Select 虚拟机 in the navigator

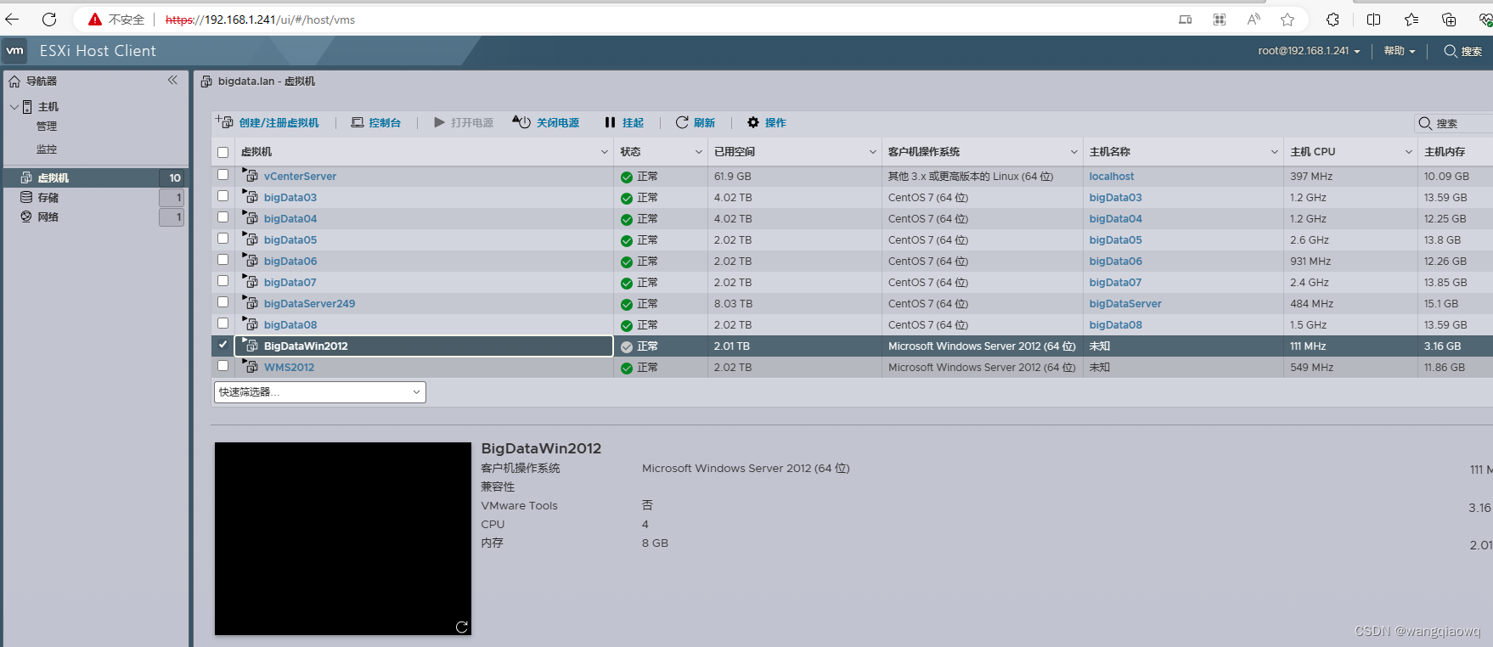coord(54,178)
